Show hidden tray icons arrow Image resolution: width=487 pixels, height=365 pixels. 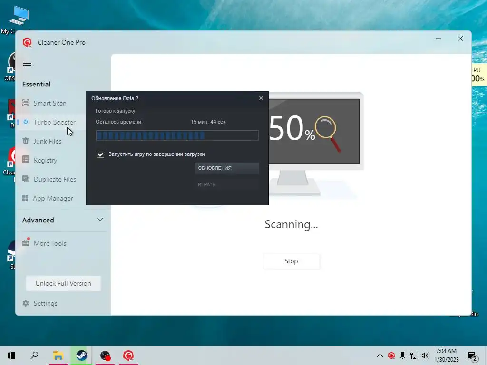point(380,355)
